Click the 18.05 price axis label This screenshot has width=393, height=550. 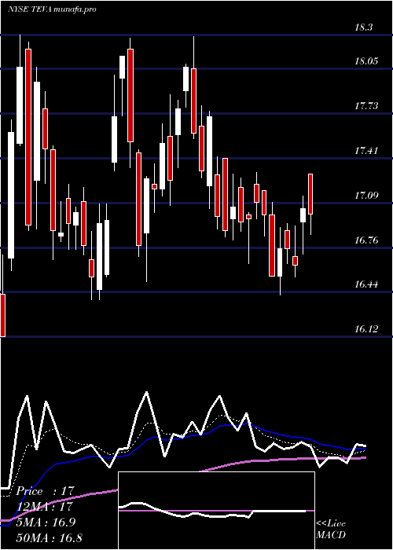pyautogui.click(x=366, y=61)
